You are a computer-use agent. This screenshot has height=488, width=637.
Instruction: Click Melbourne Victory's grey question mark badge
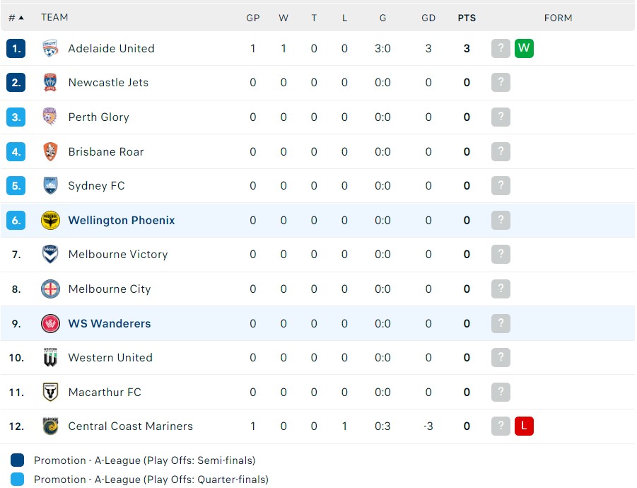(501, 255)
